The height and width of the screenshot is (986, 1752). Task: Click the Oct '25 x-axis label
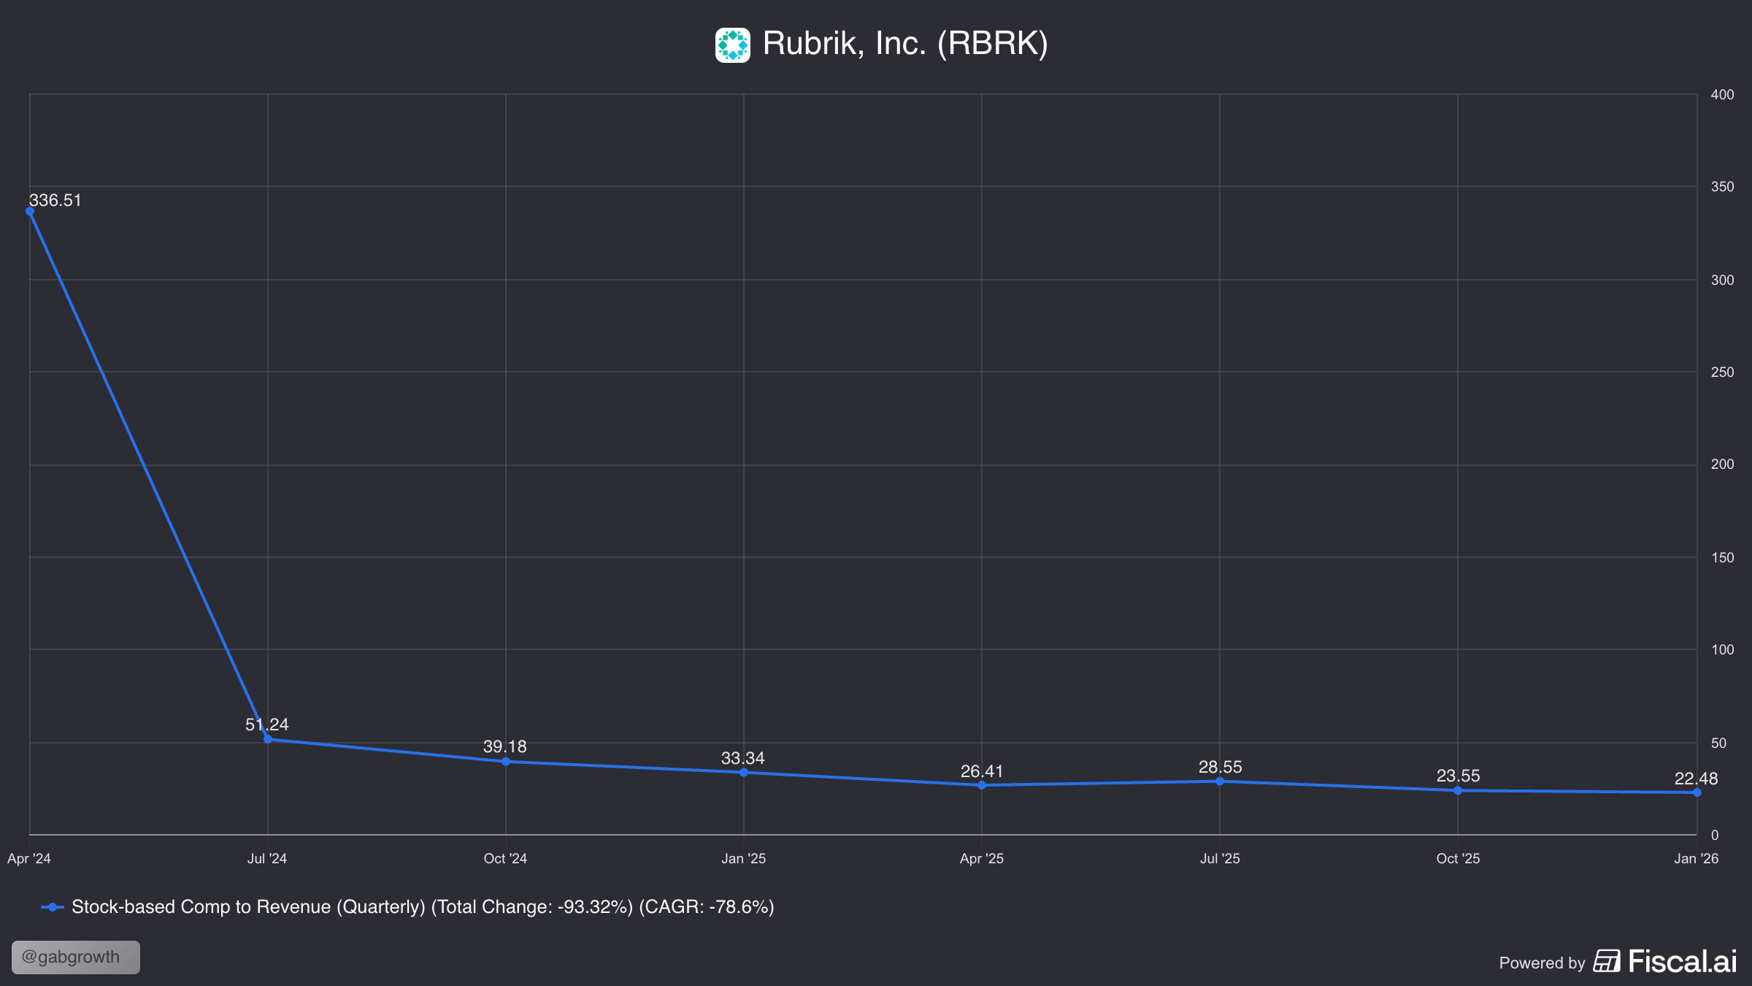pos(1458,859)
